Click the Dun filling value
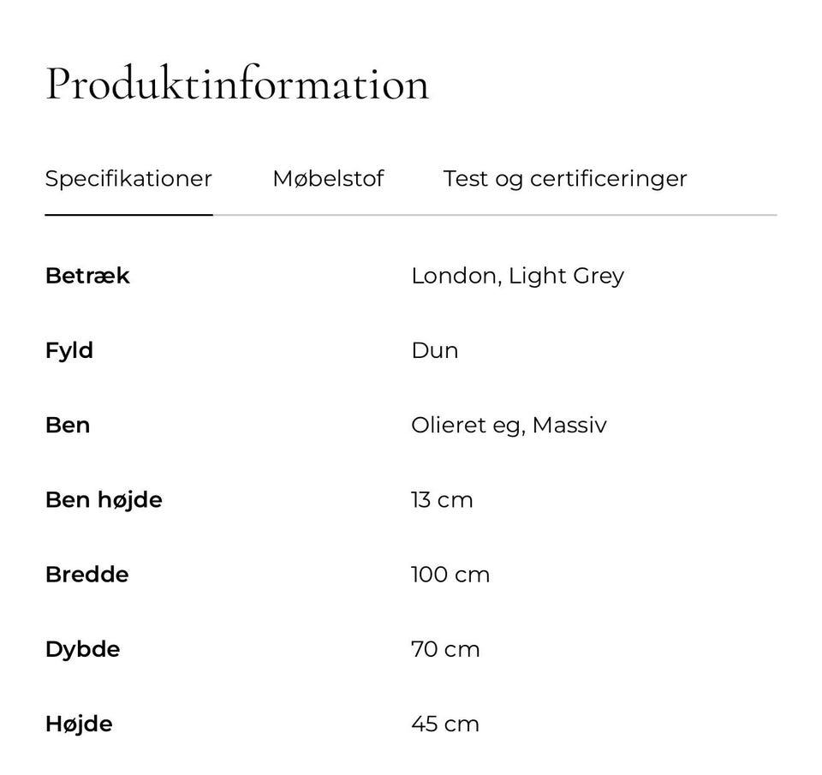This screenshot has height=775, width=822. point(434,350)
